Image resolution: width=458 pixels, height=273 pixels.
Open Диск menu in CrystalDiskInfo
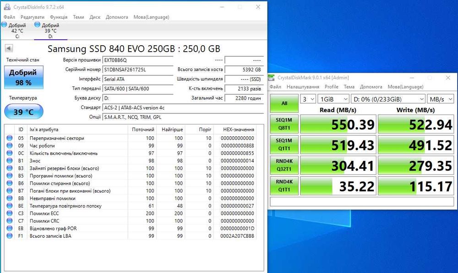[95, 17]
